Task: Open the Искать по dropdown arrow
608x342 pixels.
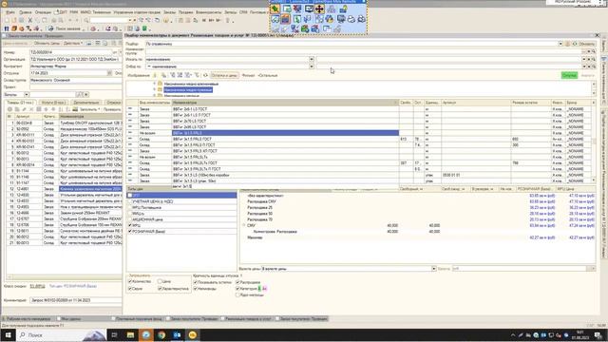Action: point(312,59)
